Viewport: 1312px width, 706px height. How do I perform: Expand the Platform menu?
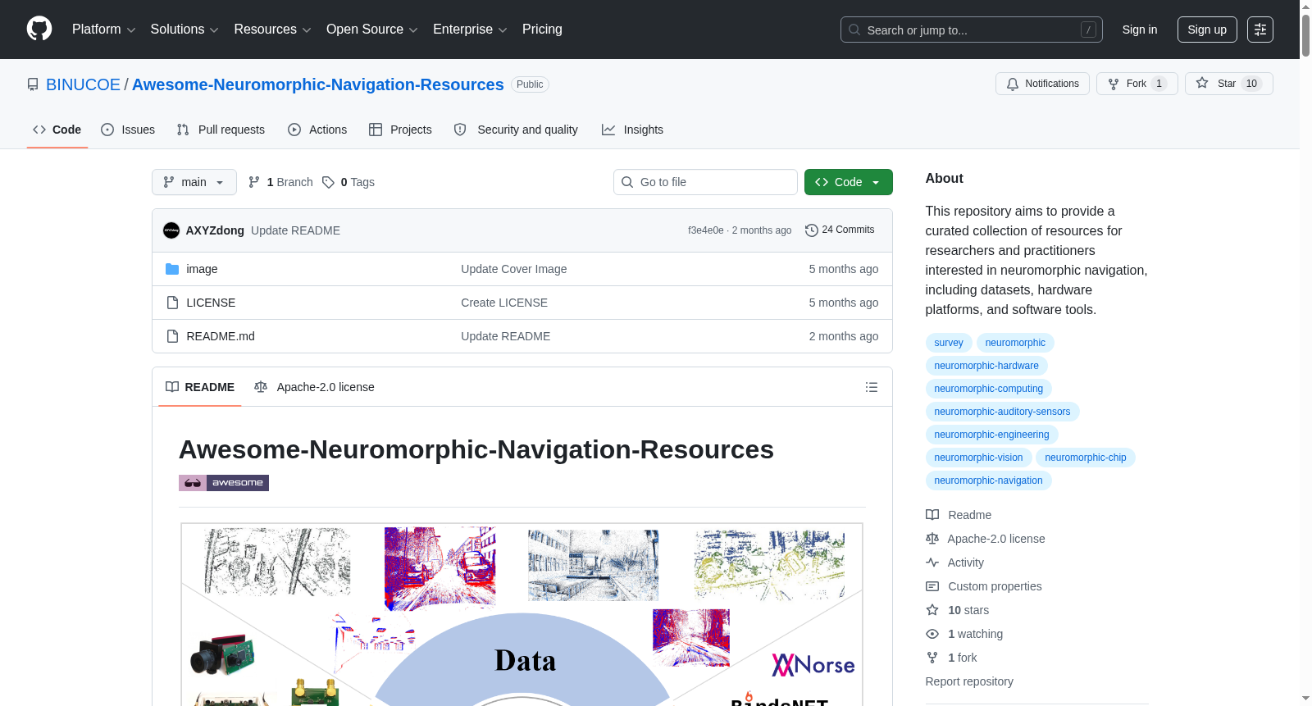pos(104,30)
